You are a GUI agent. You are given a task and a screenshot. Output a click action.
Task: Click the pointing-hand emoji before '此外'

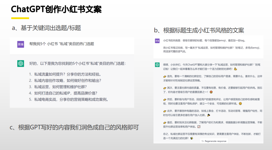click(165, 111)
